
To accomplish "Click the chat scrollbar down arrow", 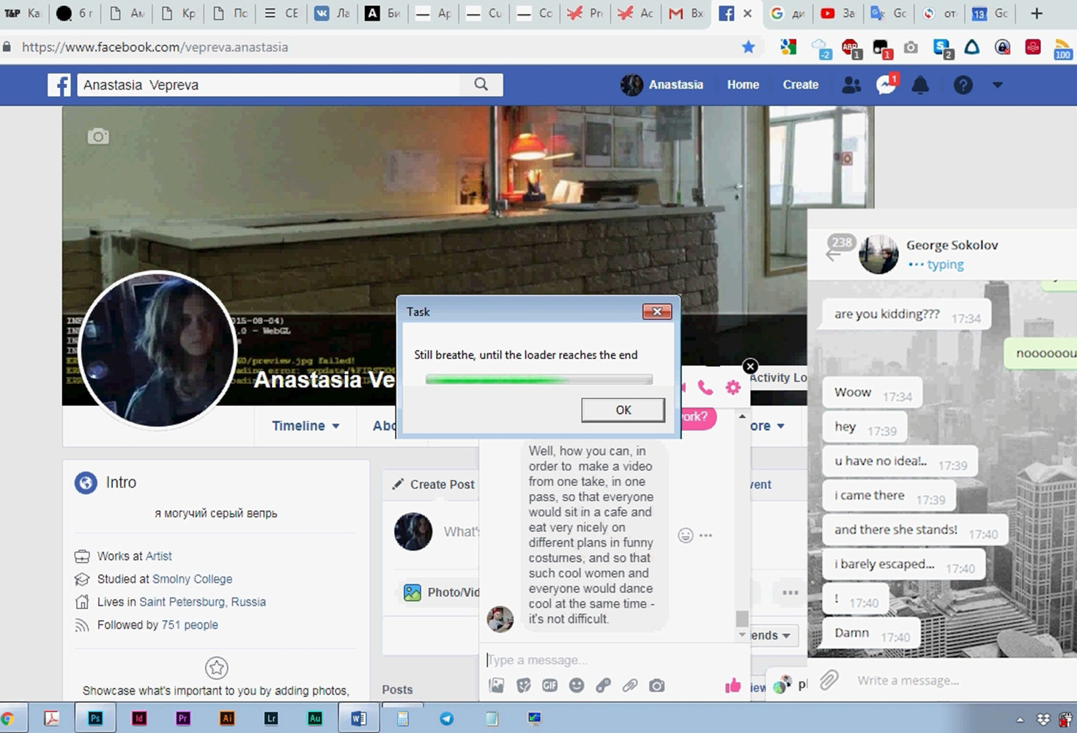I will pos(742,635).
